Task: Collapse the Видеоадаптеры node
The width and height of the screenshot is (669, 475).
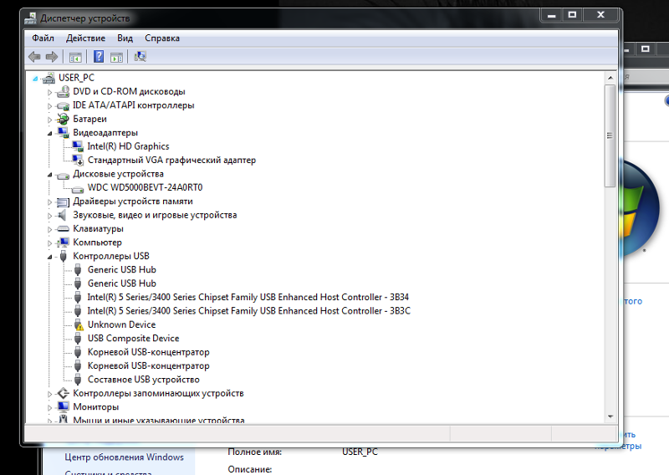Action: (x=49, y=134)
